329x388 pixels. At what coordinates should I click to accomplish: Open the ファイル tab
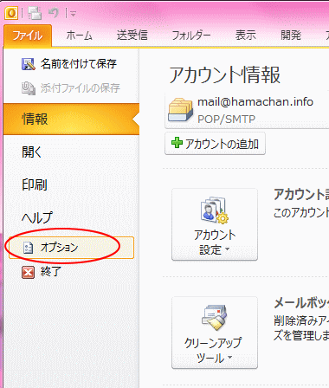coord(28,36)
